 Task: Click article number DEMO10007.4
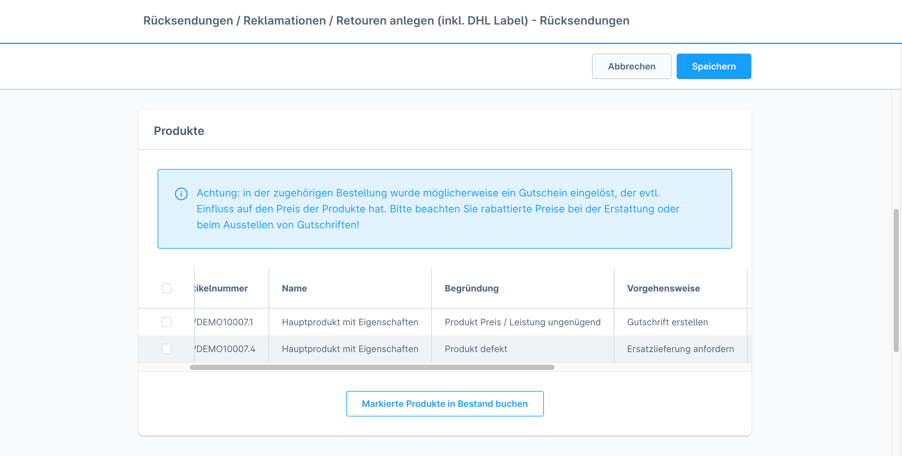[x=225, y=349]
